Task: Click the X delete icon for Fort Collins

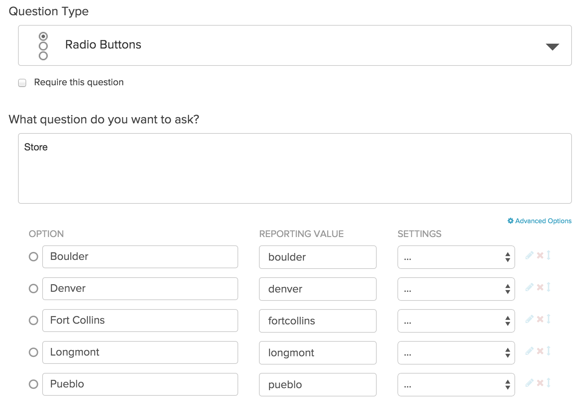Action: point(540,319)
